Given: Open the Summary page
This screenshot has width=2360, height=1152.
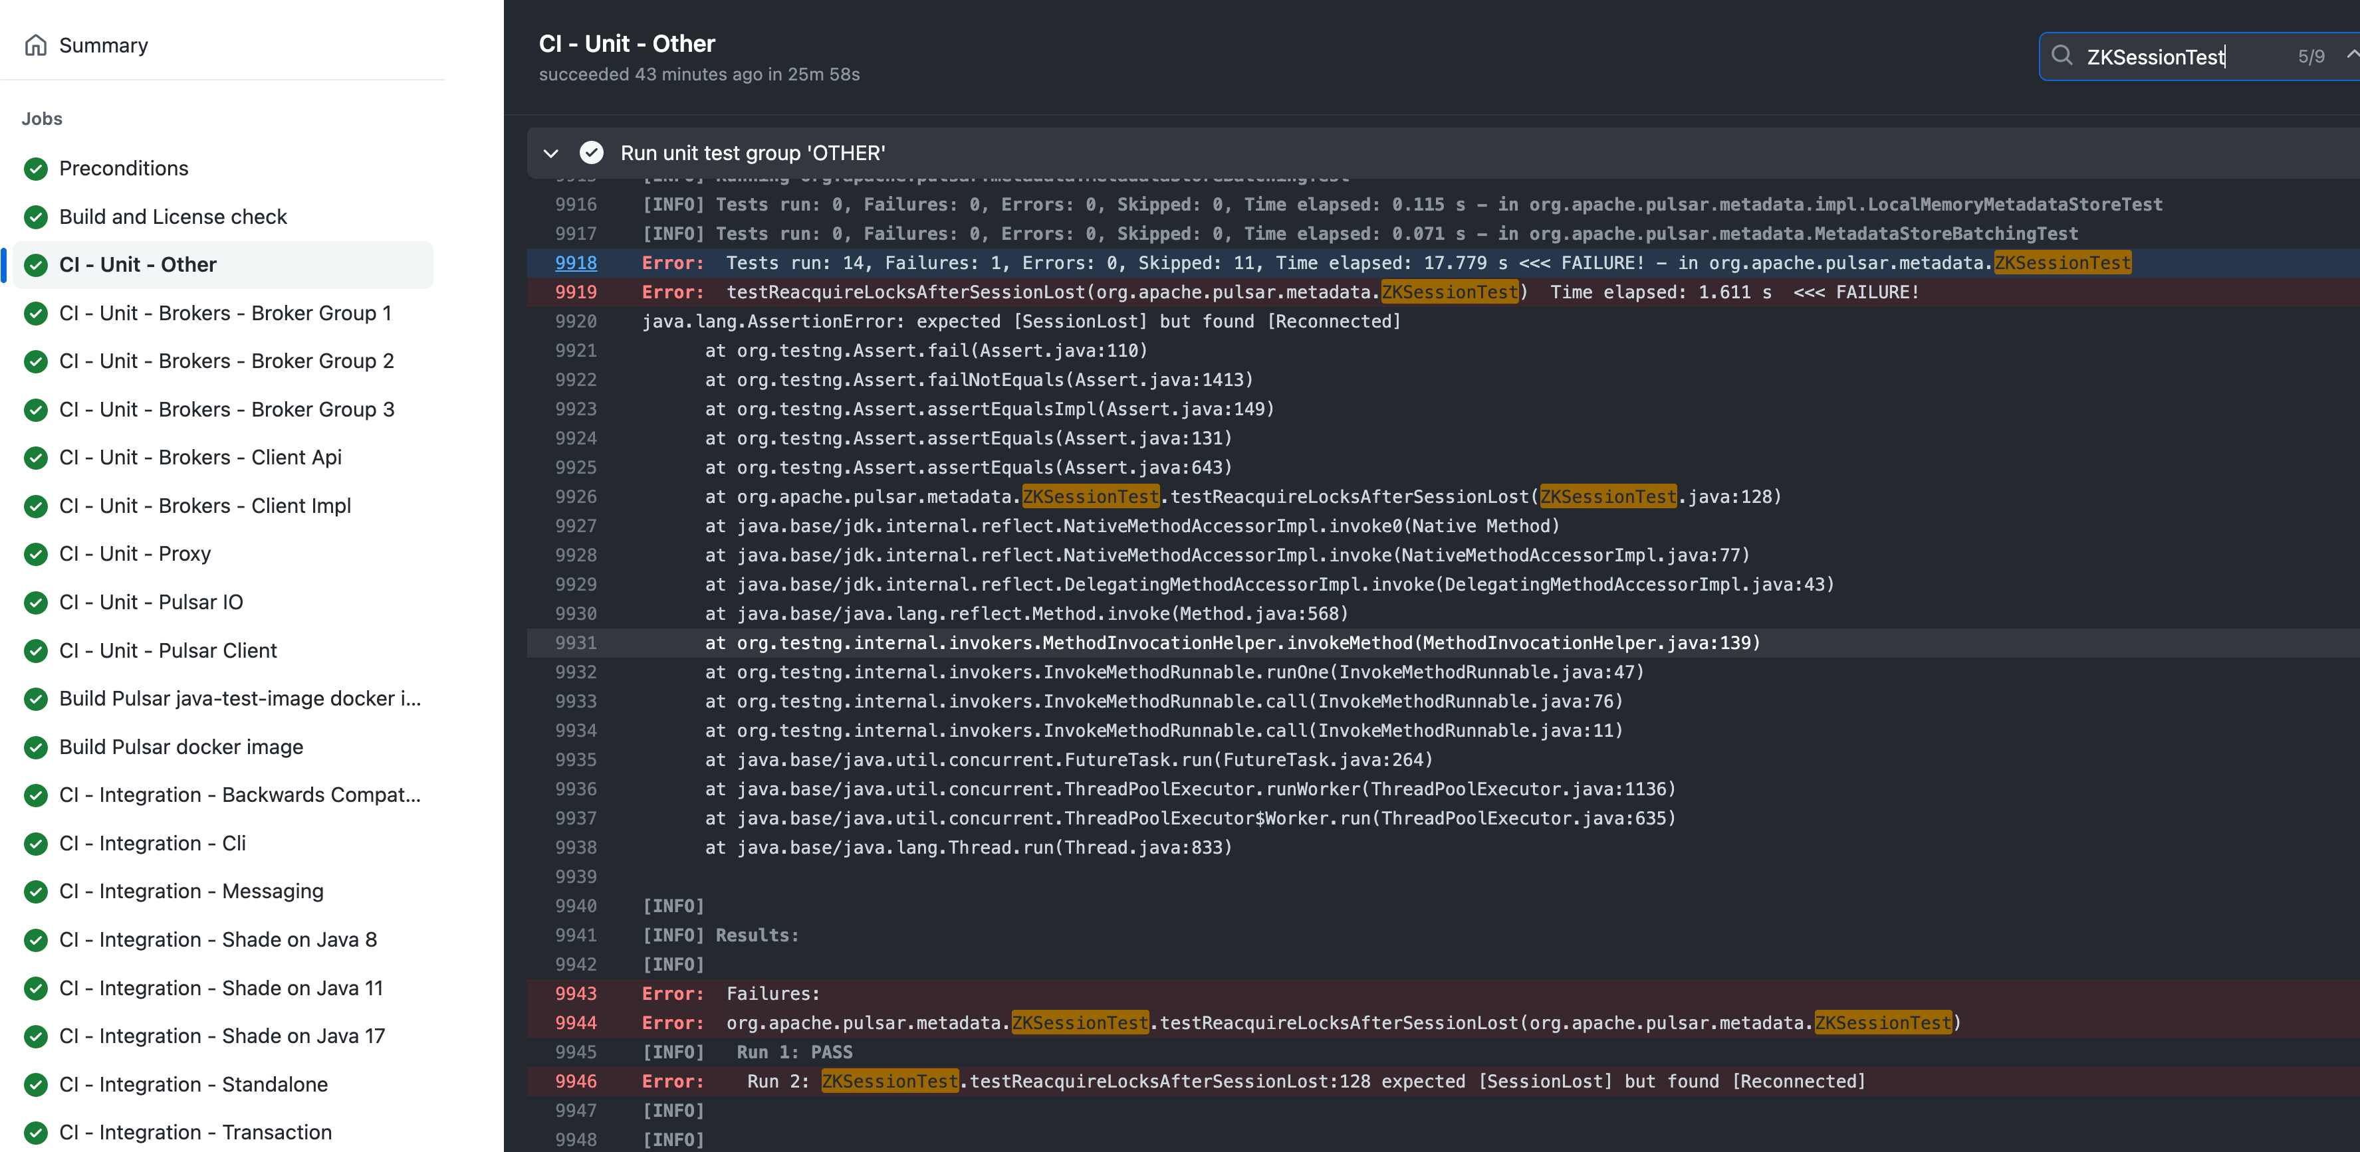Looking at the screenshot, I should point(102,45).
